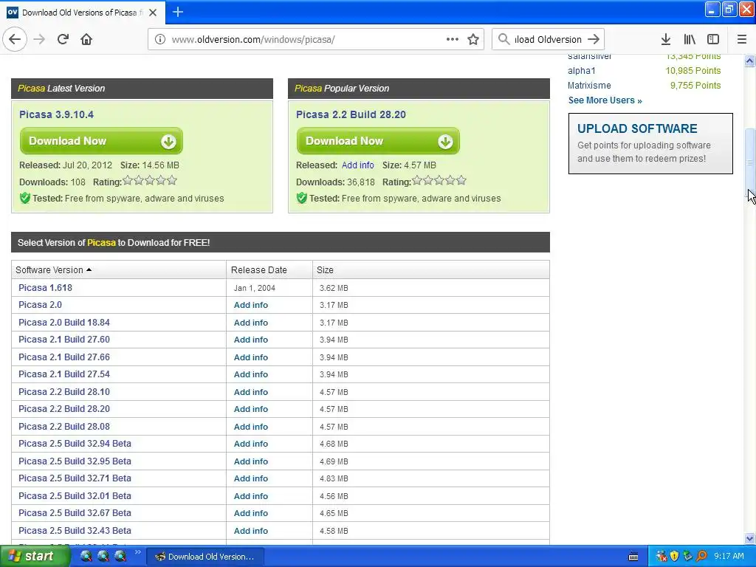The image size is (756, 567).
Task: Click Add info for Picasa 2.1 Build 27.60
Action: point(251,340)
